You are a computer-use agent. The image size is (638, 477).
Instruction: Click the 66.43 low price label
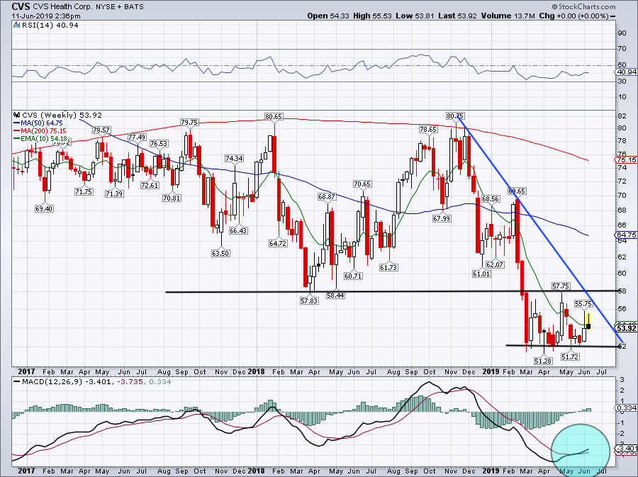(238, 230)
